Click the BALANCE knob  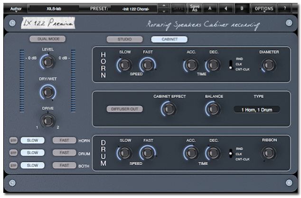(213, 109)
